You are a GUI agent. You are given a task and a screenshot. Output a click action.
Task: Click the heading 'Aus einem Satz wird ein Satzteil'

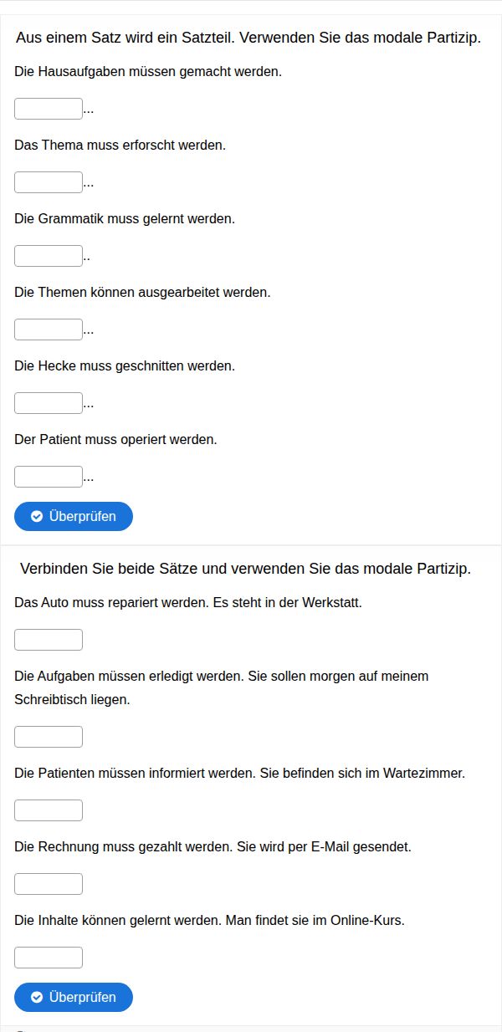[x=248, y=38]
